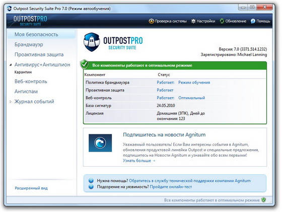Select 'Брандмауэр' in the sidebar
This screenshot has width=282, height=212.
[x=29, y=44]
